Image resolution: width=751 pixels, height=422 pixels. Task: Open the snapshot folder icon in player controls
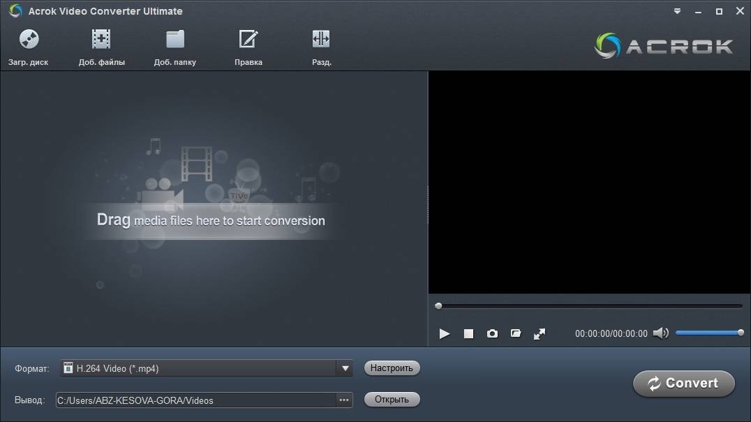516,333
